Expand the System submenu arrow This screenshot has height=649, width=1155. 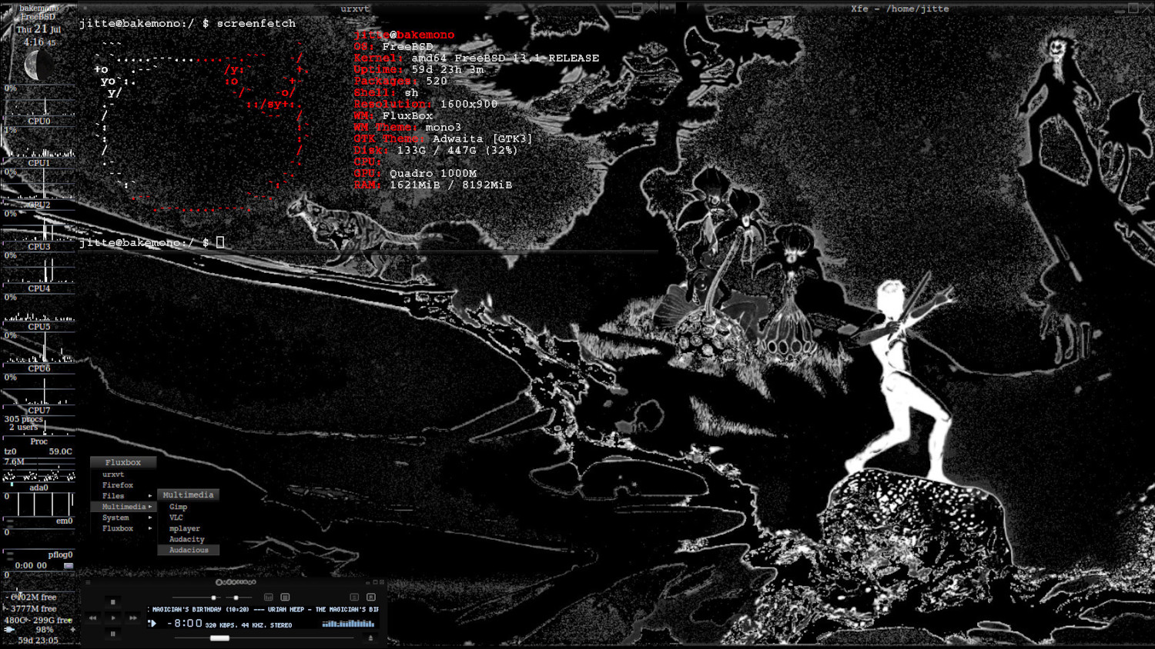(150, 518)
